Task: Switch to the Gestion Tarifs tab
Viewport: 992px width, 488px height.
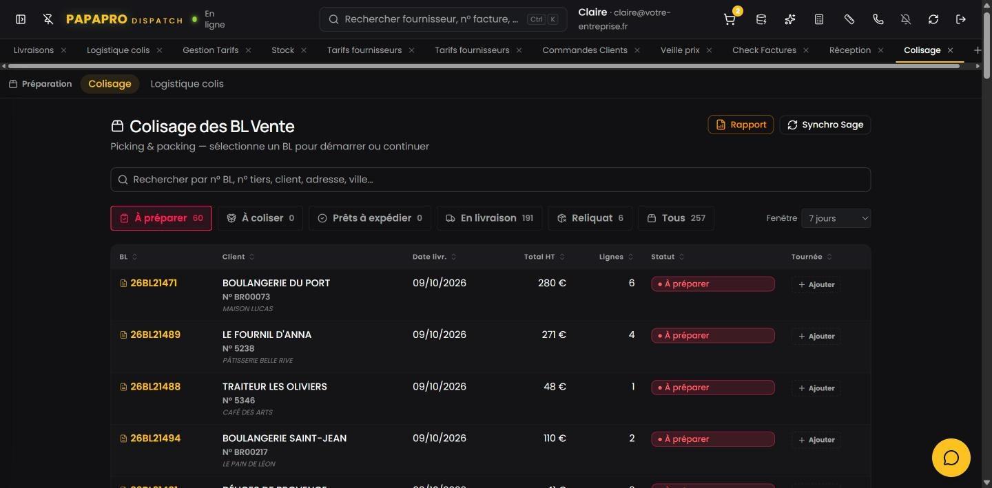Action: coord(210,50)
